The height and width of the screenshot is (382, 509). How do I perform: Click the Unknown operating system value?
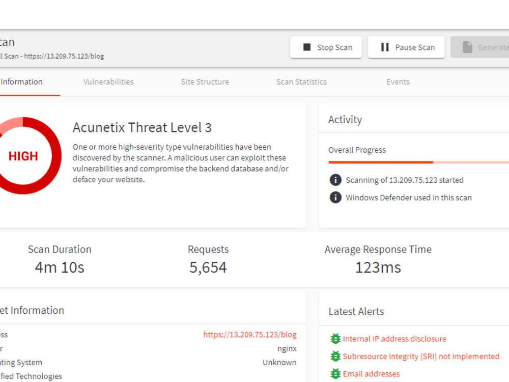[279, 363]
